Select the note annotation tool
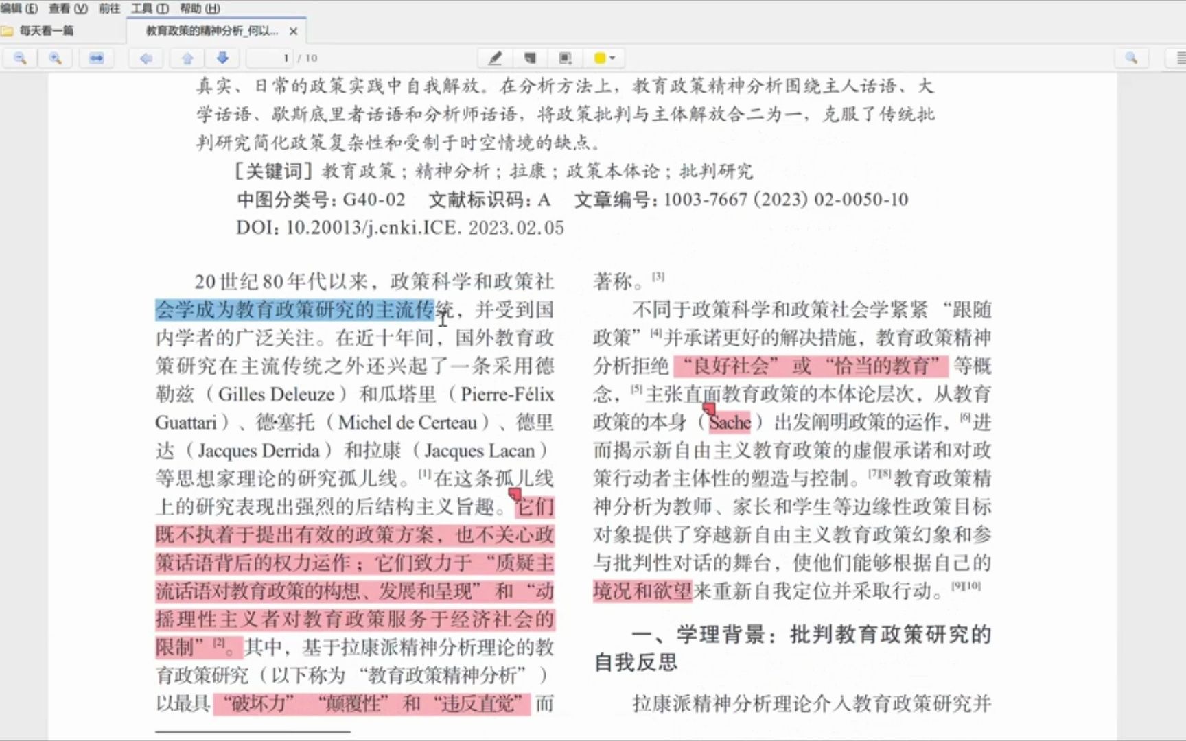Image resolution: width=1186 pixels, height=741 pixels. point(530,58)
